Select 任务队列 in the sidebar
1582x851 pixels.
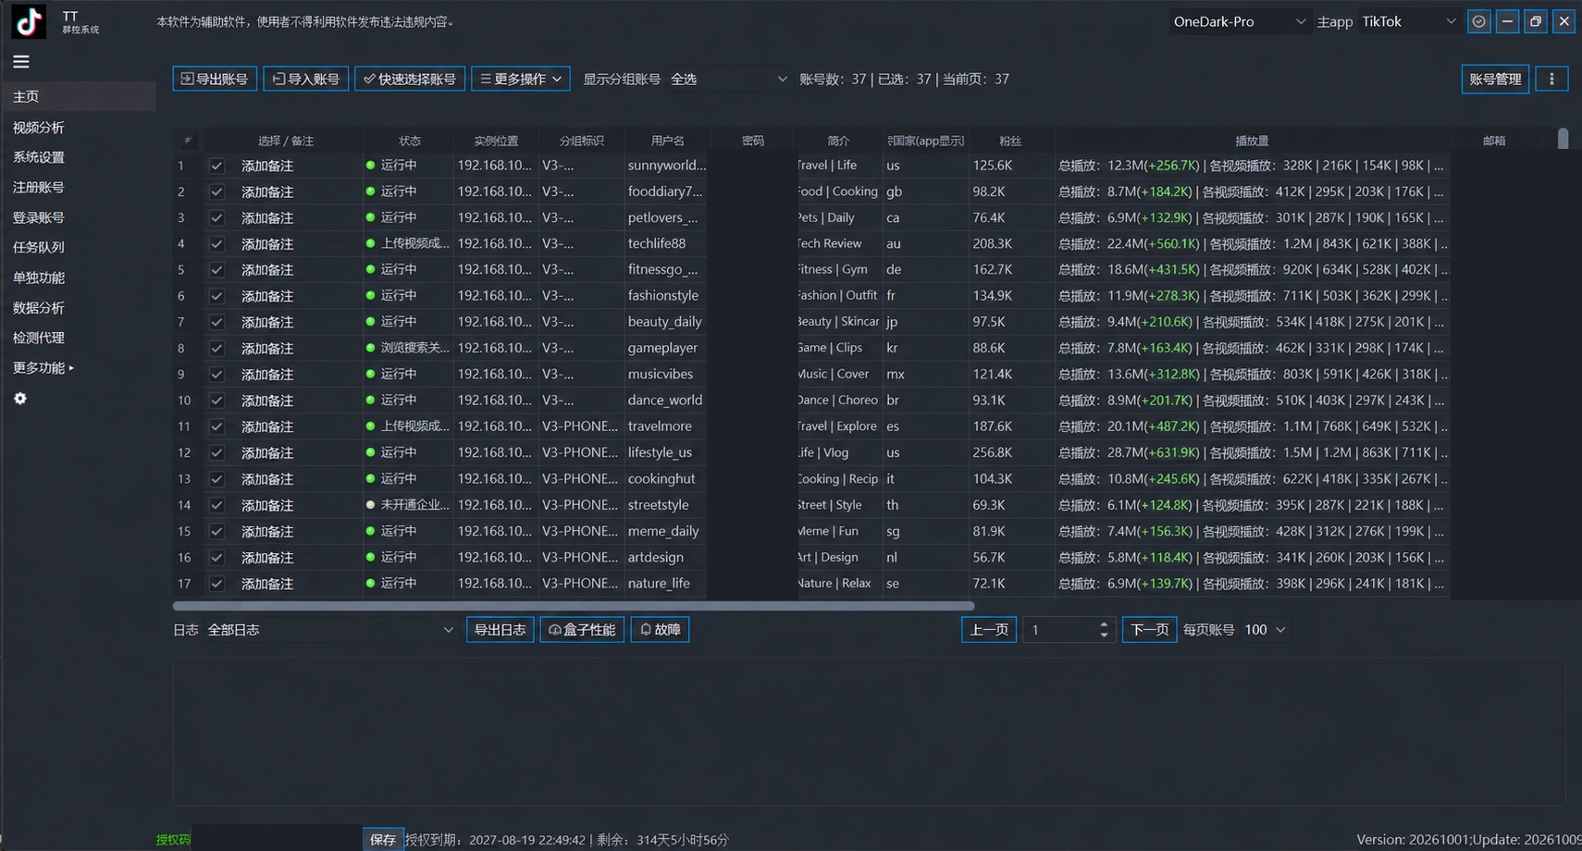click(39, 247)
